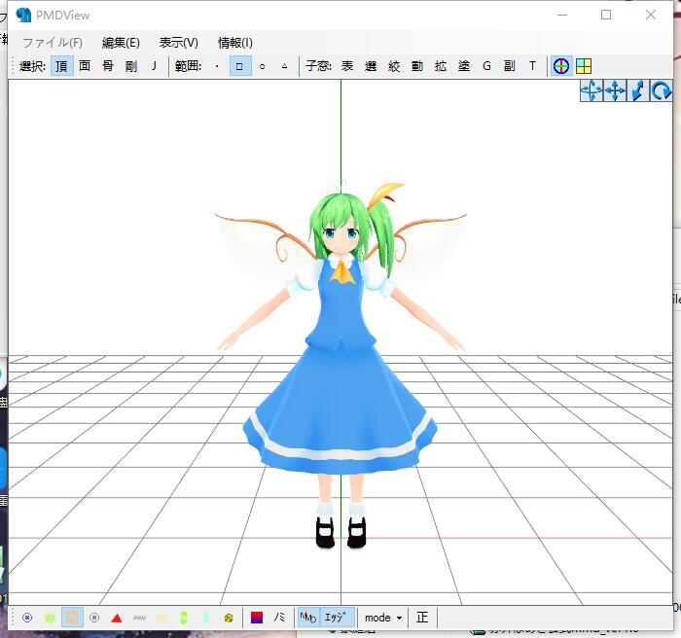Toggle the yellow joint ball icon
The image size is (681, 638).
click(229, 618)
